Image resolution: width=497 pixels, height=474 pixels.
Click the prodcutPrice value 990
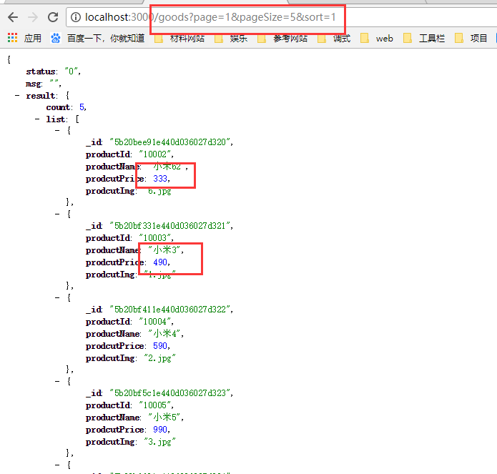(160, 430)
